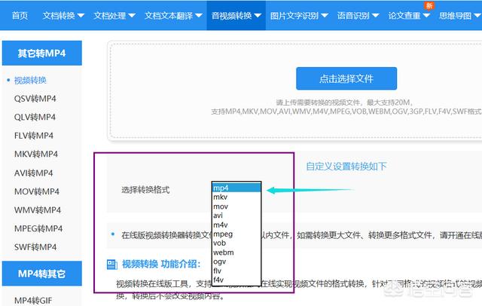The image size is (482, 306).
Task: Open the MOV转MP4 sidebar link
Action: point(36,191)
